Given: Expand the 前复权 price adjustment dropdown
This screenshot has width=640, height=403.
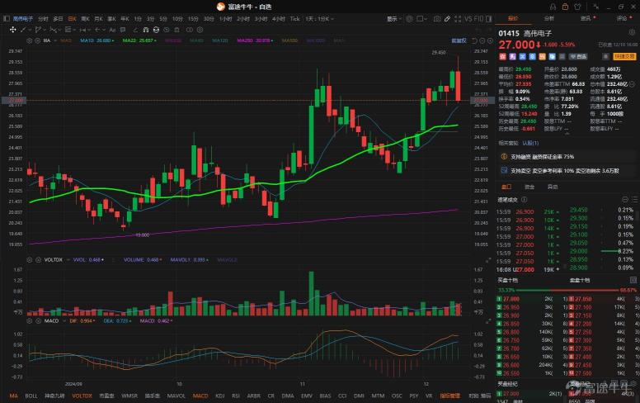Looking at the screenshot, I should pyautogui.click(x=459, y=40).
